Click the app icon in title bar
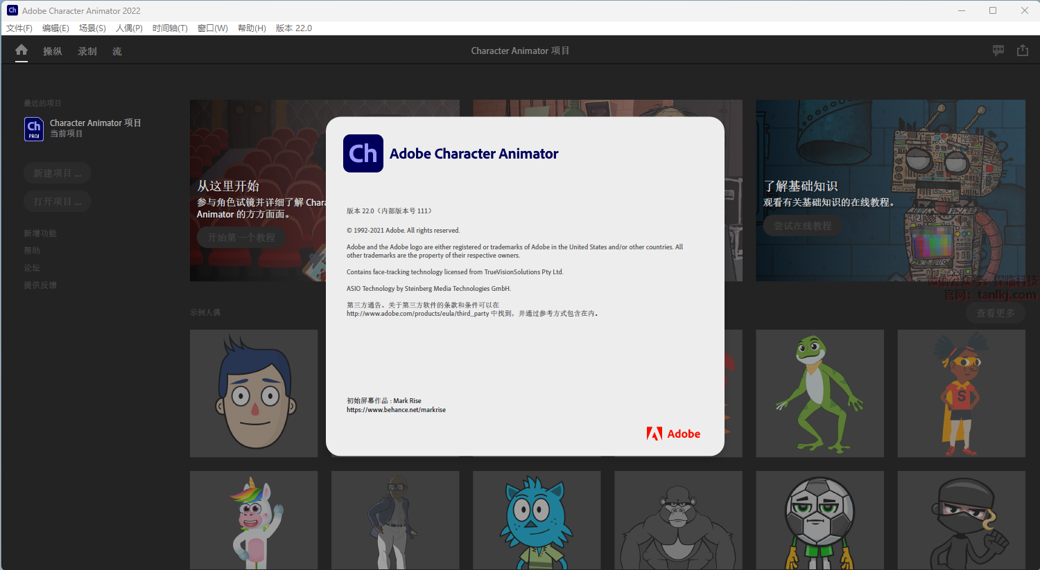 (12, 10)
